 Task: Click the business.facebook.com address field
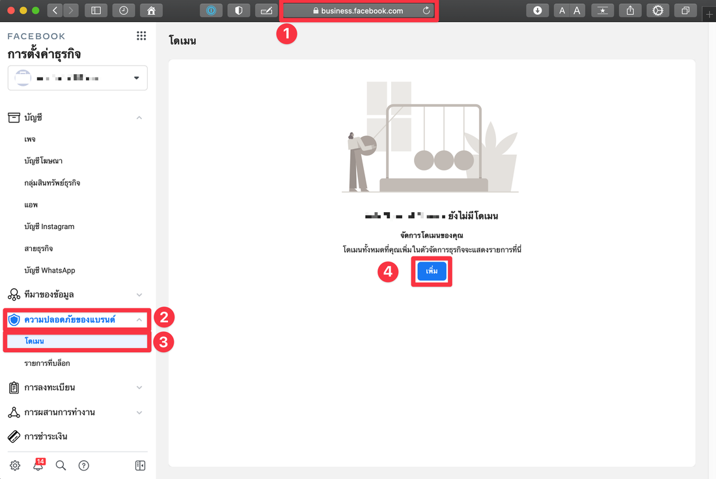point(359,10)
